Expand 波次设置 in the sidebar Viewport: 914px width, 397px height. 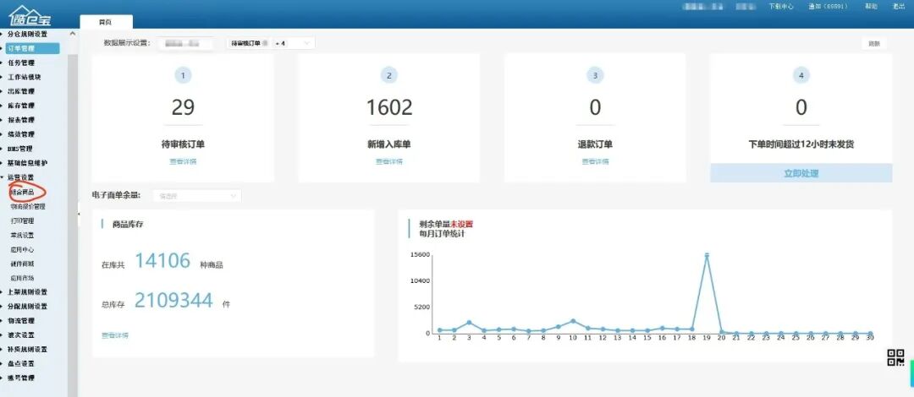coord(21,335)
